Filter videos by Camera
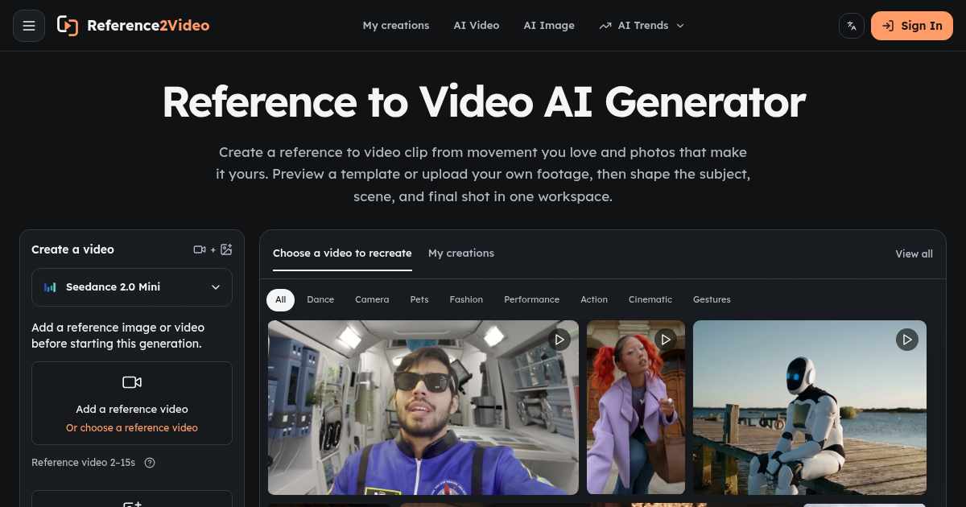 [x=372, y=299]
